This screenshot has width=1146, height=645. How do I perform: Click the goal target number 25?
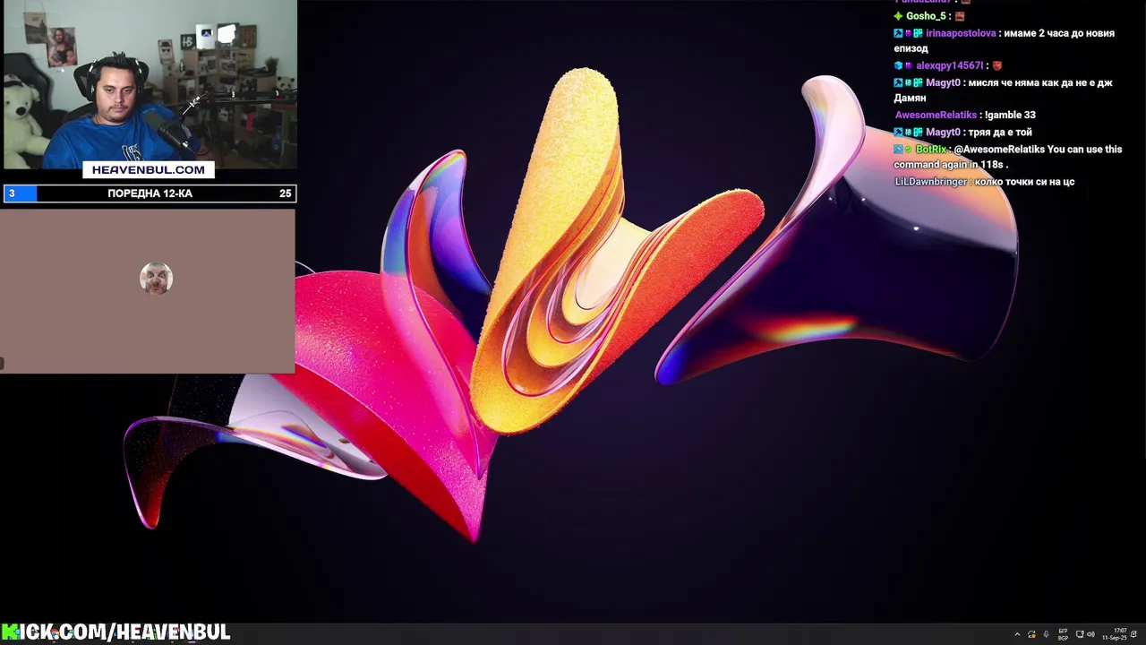point(285,193)
